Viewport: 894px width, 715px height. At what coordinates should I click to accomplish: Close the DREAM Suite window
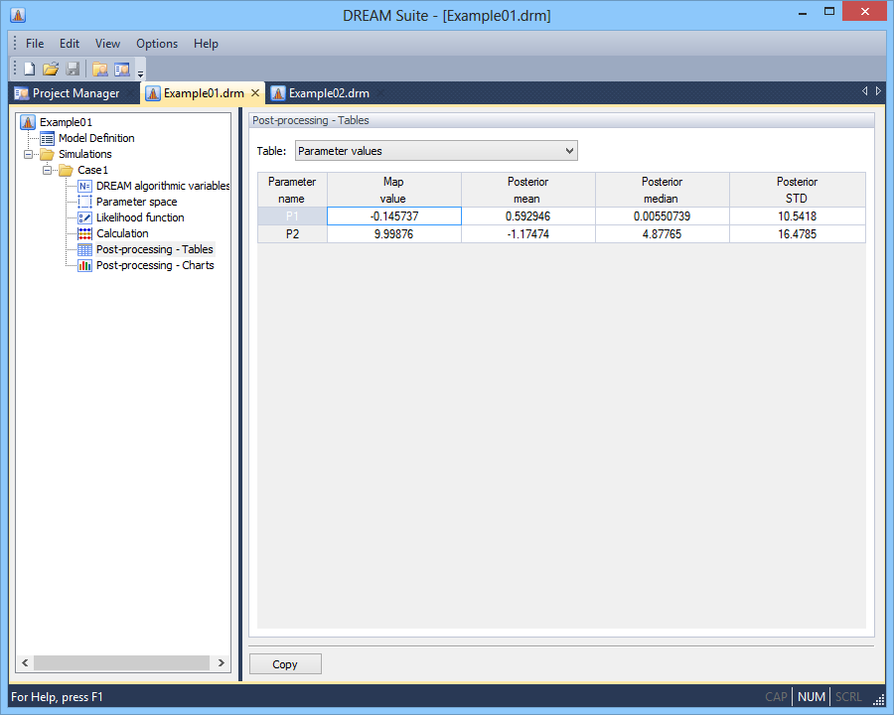pos(865,11)
